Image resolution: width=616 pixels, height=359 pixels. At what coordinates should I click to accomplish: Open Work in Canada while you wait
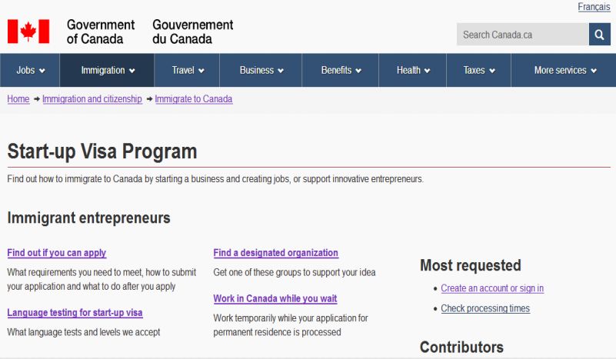275,298
